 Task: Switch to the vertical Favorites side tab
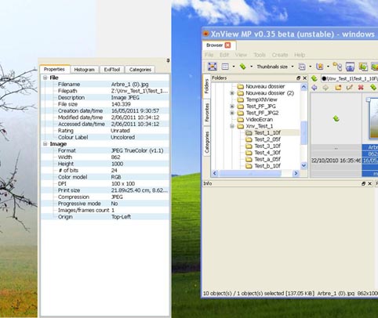(206, 113)
